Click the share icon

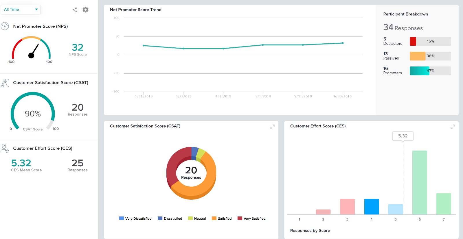75,10
